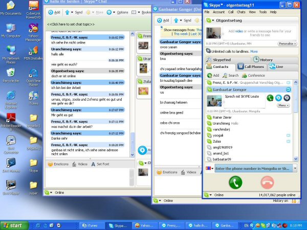The image size is (307, 230).
Task: Click the large green call button
Action: coord(235,182)
